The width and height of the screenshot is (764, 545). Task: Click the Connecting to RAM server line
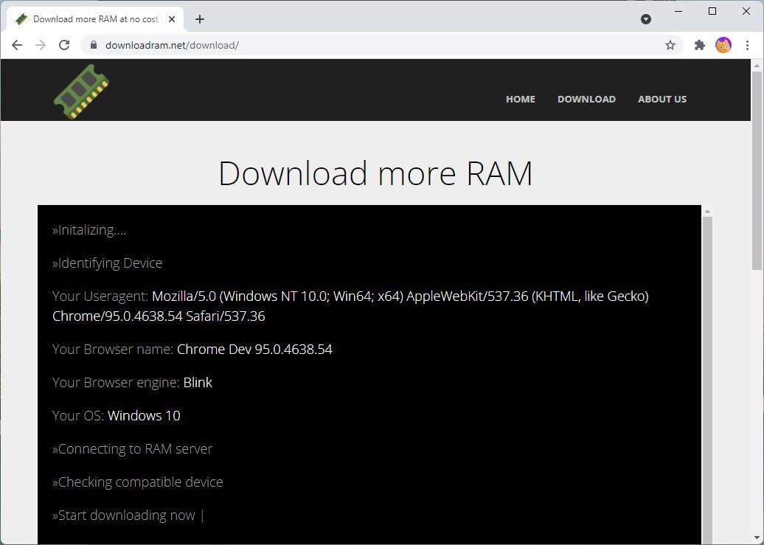[132, 449]
